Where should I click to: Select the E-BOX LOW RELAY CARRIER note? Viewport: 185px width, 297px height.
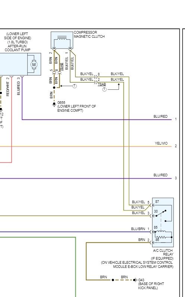(137, 264)
